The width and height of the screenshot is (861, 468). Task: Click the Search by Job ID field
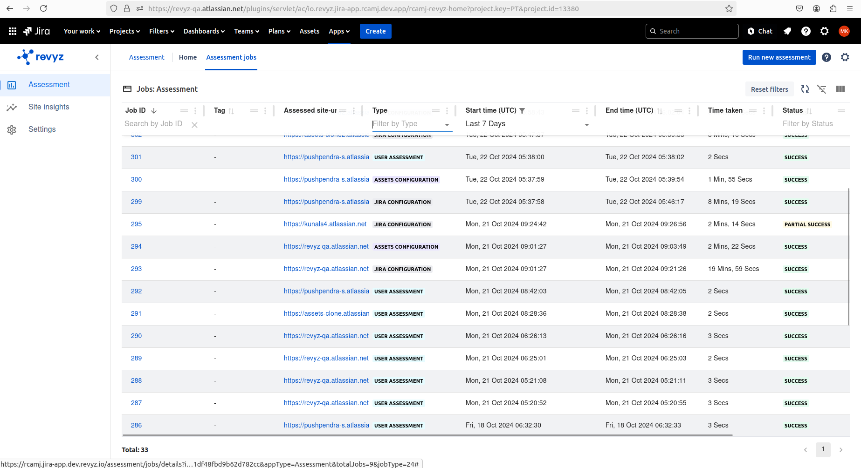156,124
